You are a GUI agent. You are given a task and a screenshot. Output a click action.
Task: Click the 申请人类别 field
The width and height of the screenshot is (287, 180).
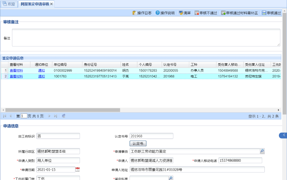coord(58,160)
